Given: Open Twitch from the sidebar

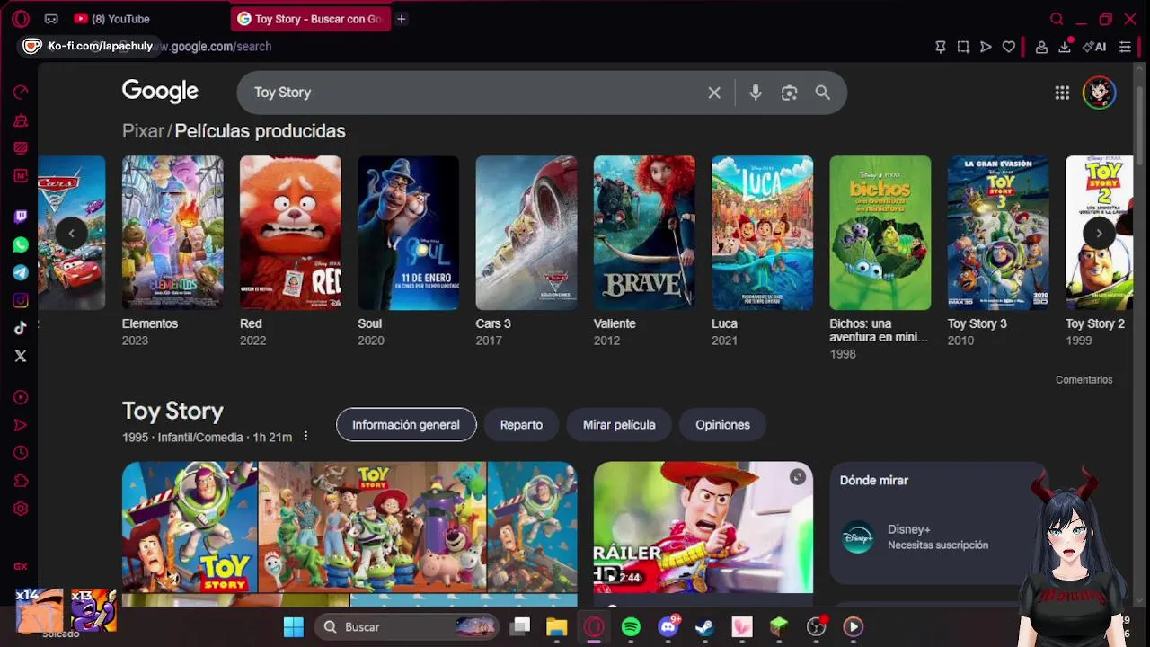Looking at the screenshot, I should coord(21,217).
